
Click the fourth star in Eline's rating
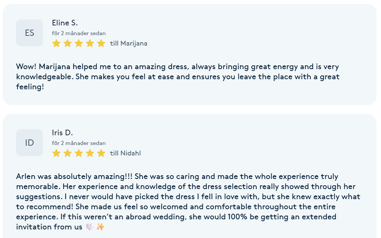coord(90,43)
